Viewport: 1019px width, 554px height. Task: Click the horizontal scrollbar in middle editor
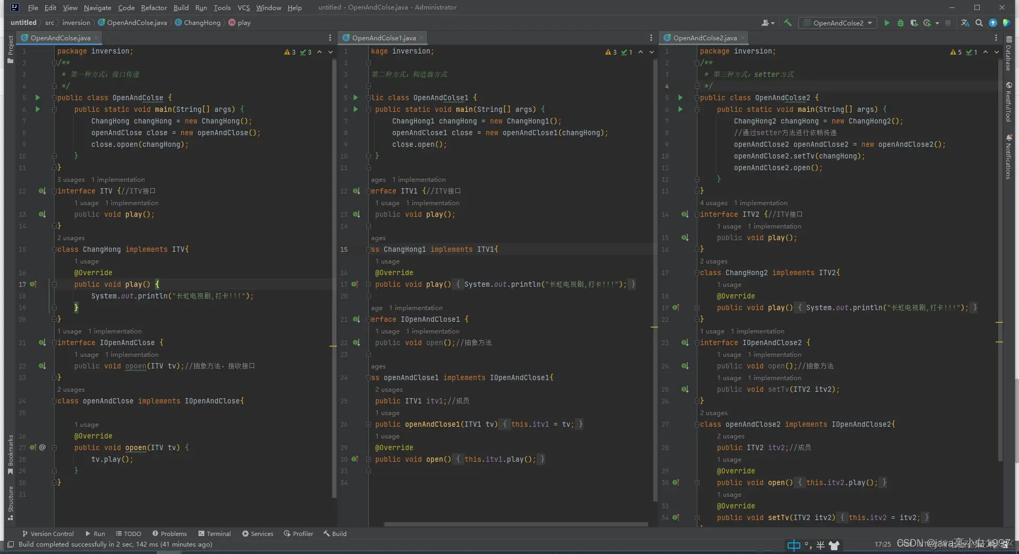515,524
